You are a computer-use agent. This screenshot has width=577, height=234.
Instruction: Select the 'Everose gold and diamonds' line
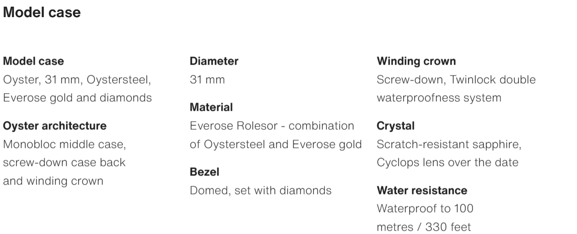coord(77,98)
